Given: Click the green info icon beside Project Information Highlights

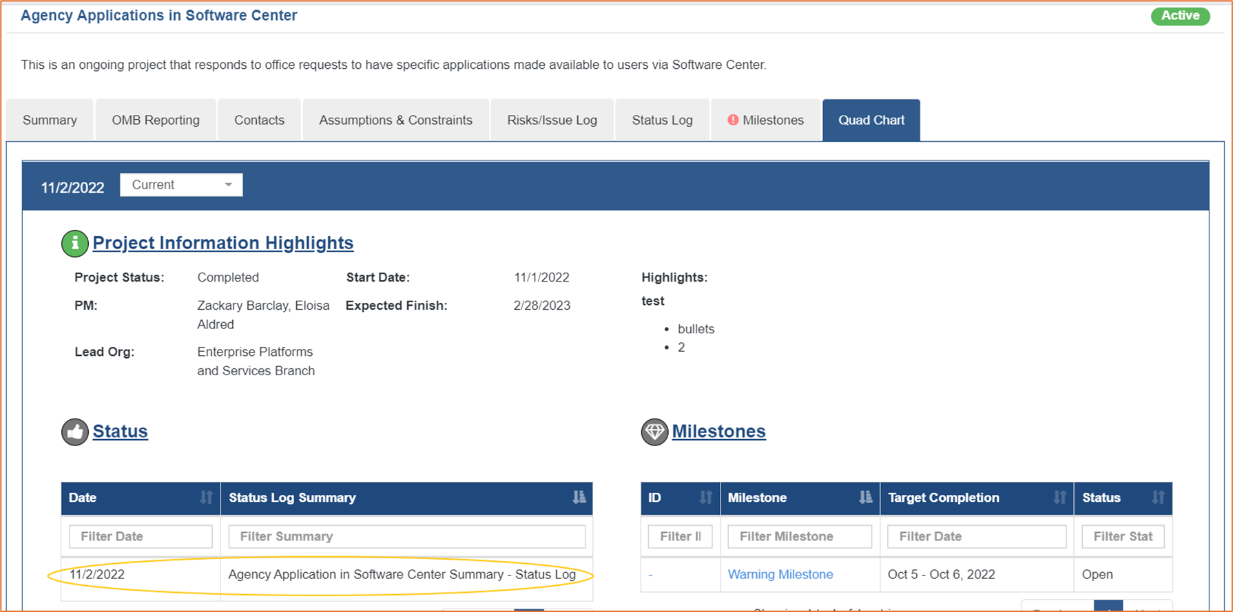Looking at the screenshot, I should [74, 243].
